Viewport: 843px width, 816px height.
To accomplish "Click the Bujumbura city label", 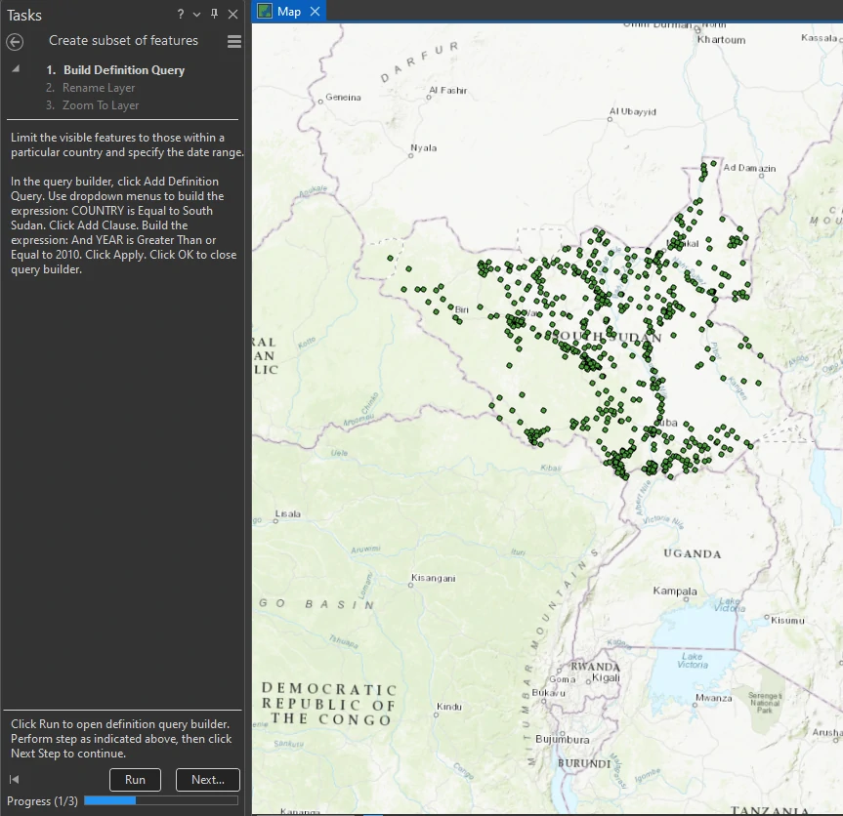I will [x=563, y=739].
